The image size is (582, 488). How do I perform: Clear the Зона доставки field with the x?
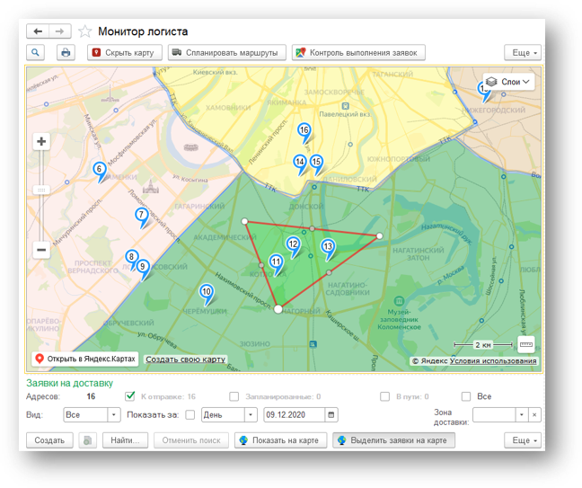[534, 415]
